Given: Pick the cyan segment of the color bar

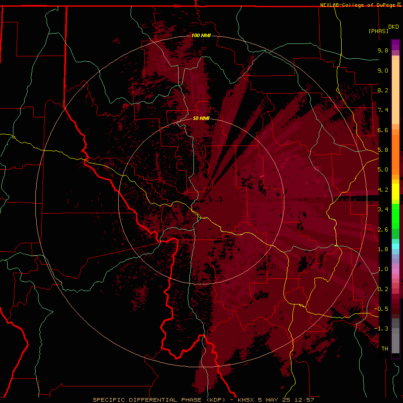Looking at the screenshot, I should 395,246.
